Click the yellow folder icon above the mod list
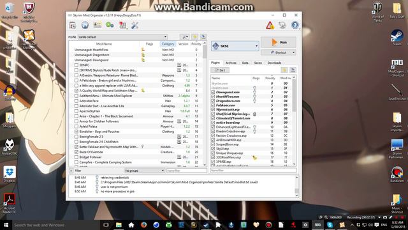 (x=194, y=37)
